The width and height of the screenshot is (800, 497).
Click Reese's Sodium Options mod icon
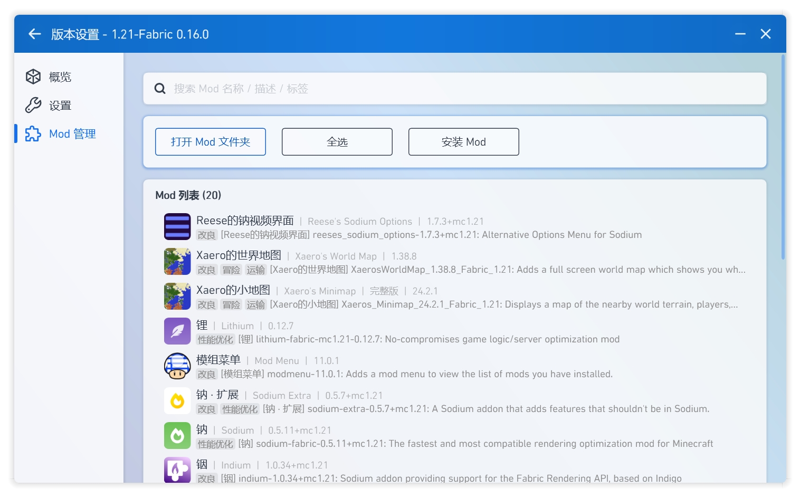click(x=177, y=227)
